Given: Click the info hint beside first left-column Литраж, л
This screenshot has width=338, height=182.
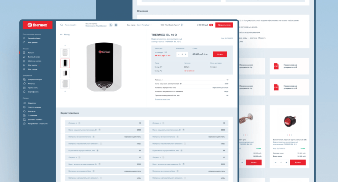Looking at the screenshot, I should (x=79, y=123).
